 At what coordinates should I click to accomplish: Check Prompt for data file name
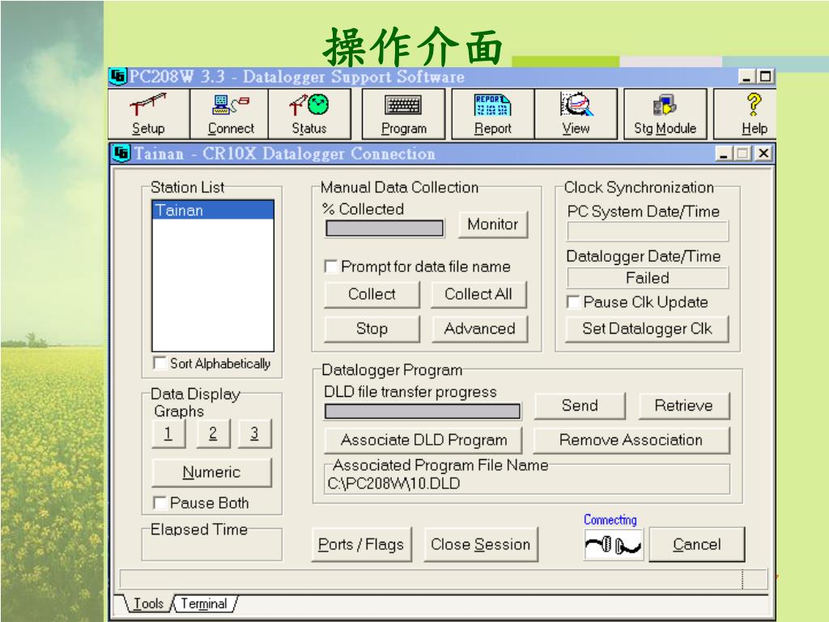coord(331,266)
